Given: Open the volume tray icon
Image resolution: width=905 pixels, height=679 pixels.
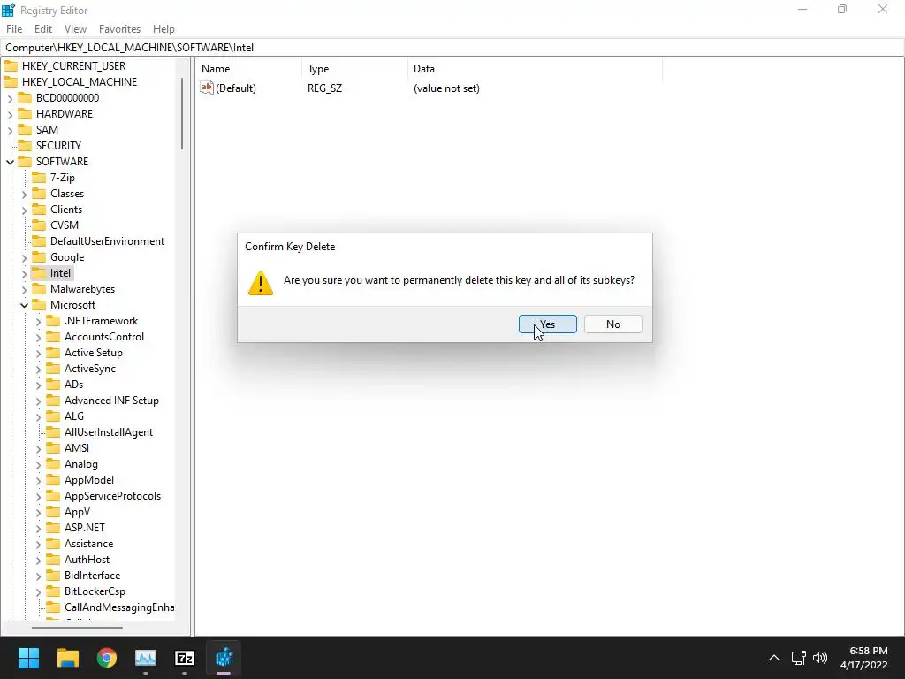Looking at the screenshot, I should (x=820, y=658).
